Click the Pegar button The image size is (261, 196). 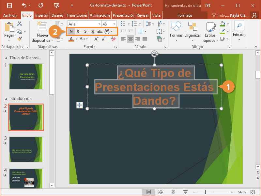point(9,35)
